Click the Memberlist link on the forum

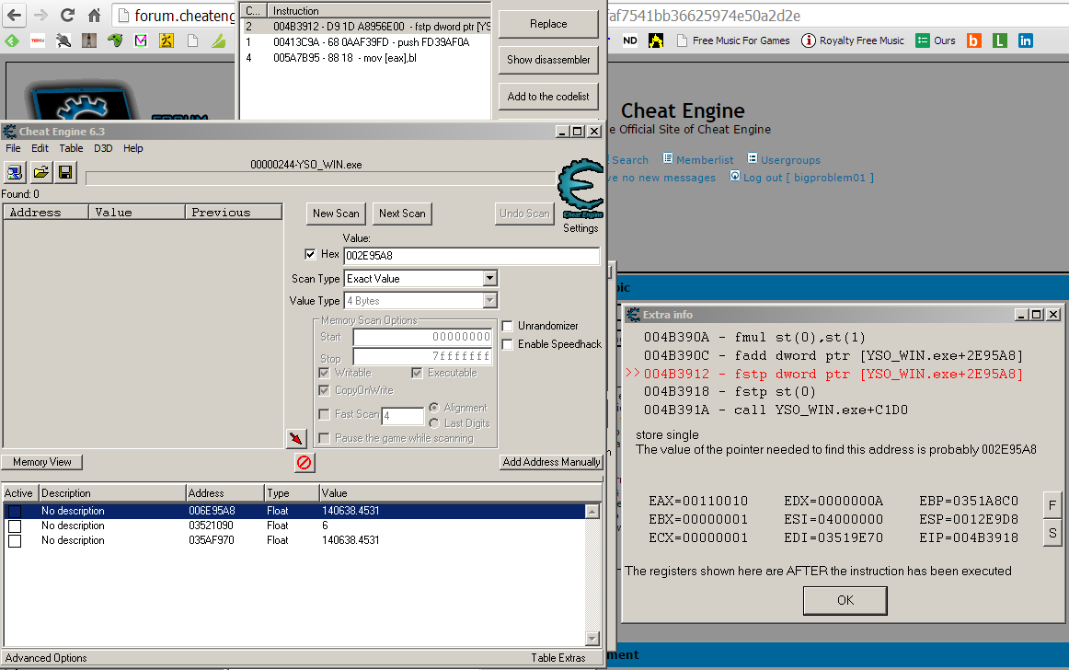[702, 160]
